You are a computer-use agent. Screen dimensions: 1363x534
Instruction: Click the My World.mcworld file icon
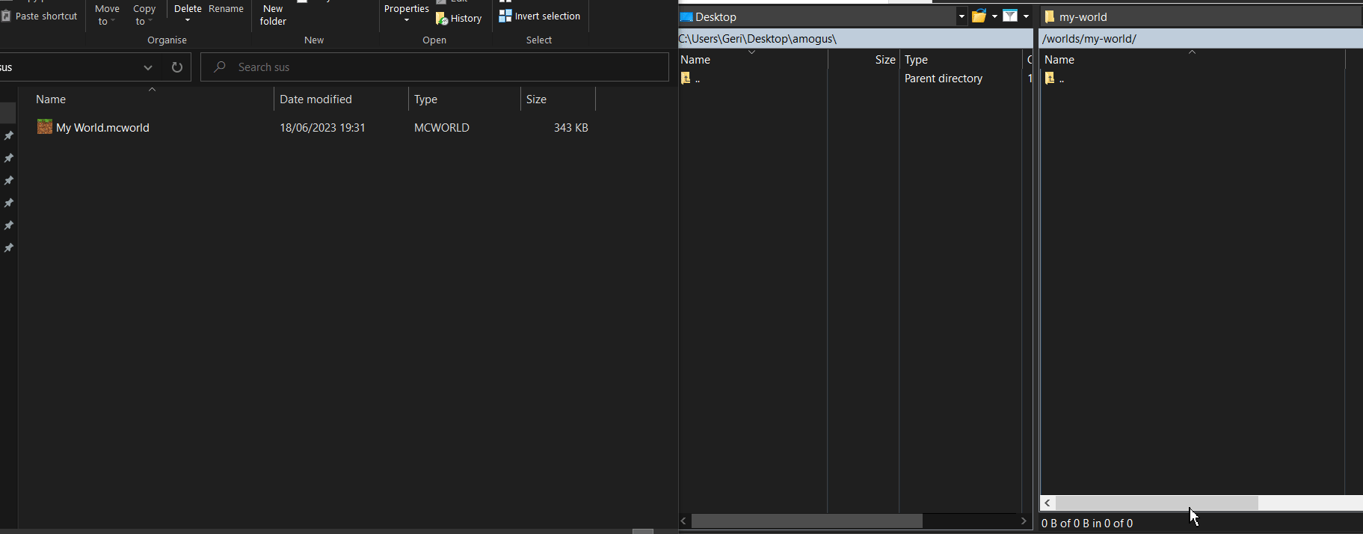[45, 127]
